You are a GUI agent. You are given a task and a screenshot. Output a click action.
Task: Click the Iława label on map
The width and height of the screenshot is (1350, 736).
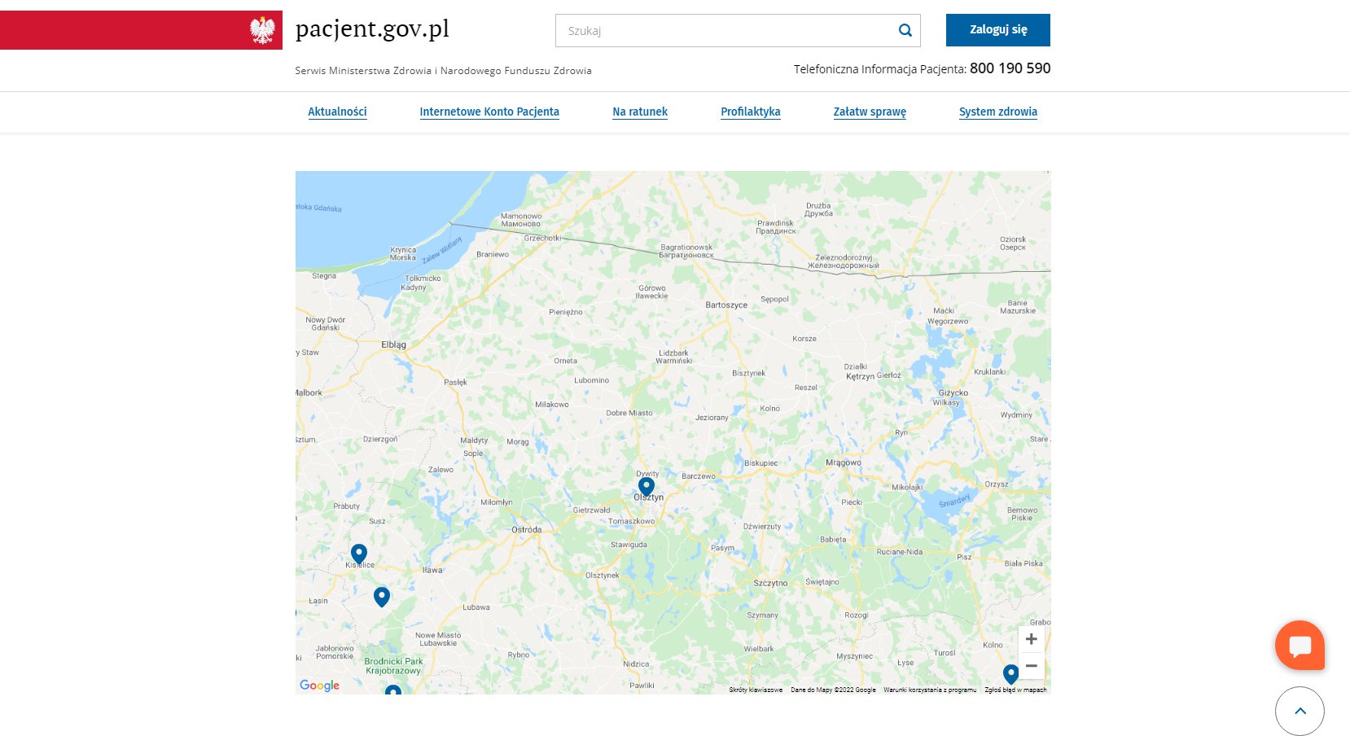432,570
